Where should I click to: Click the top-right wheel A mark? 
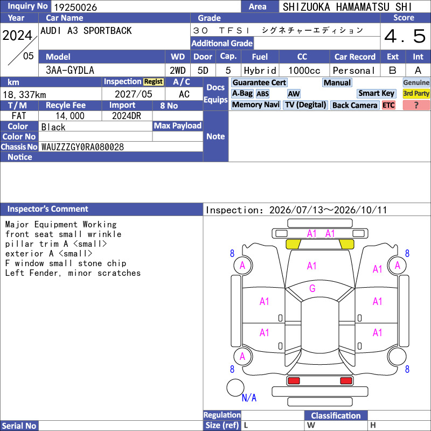[397, 265]
